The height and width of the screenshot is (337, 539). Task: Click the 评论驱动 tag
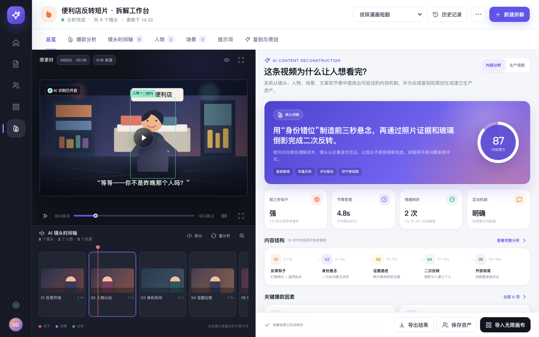click(327, 171)
